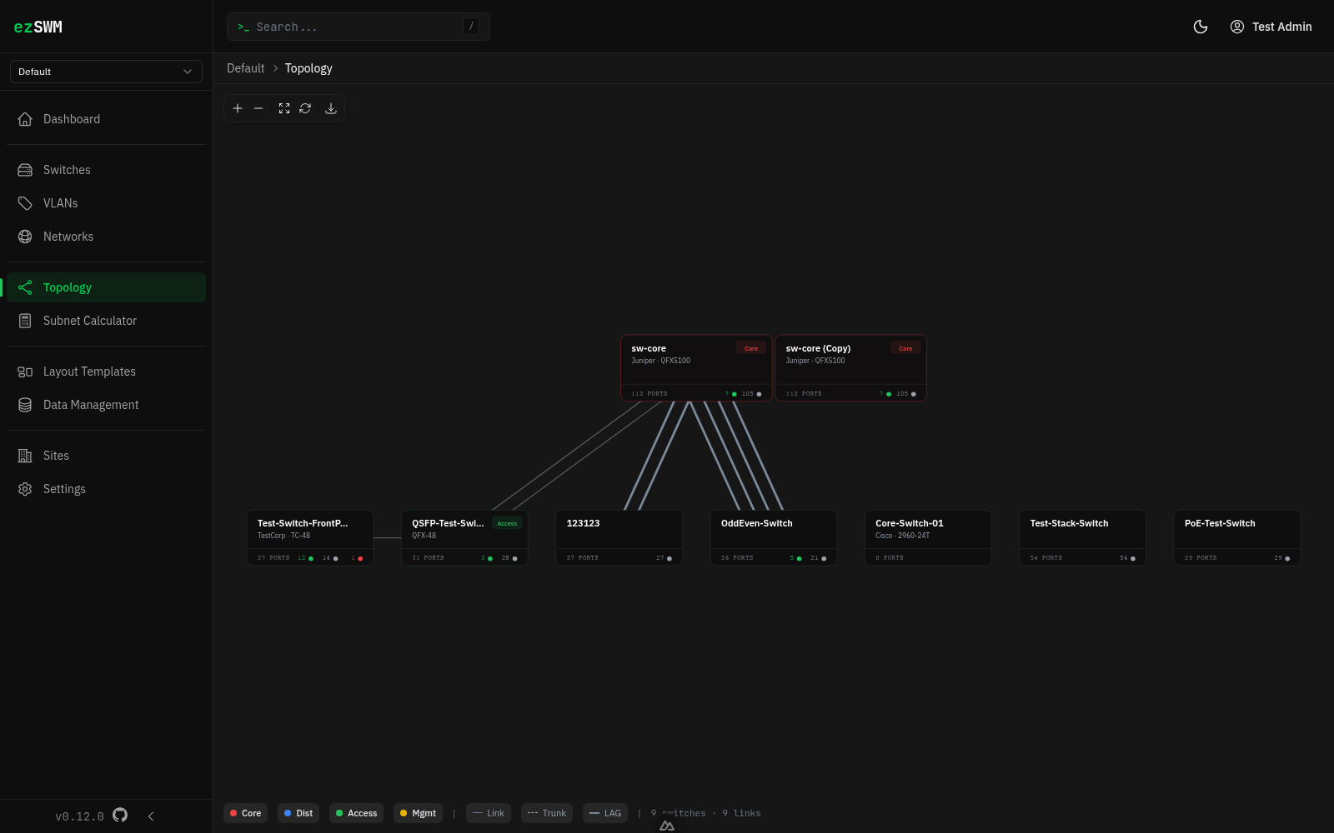Zoom in using the plus icon

[238, 108]
